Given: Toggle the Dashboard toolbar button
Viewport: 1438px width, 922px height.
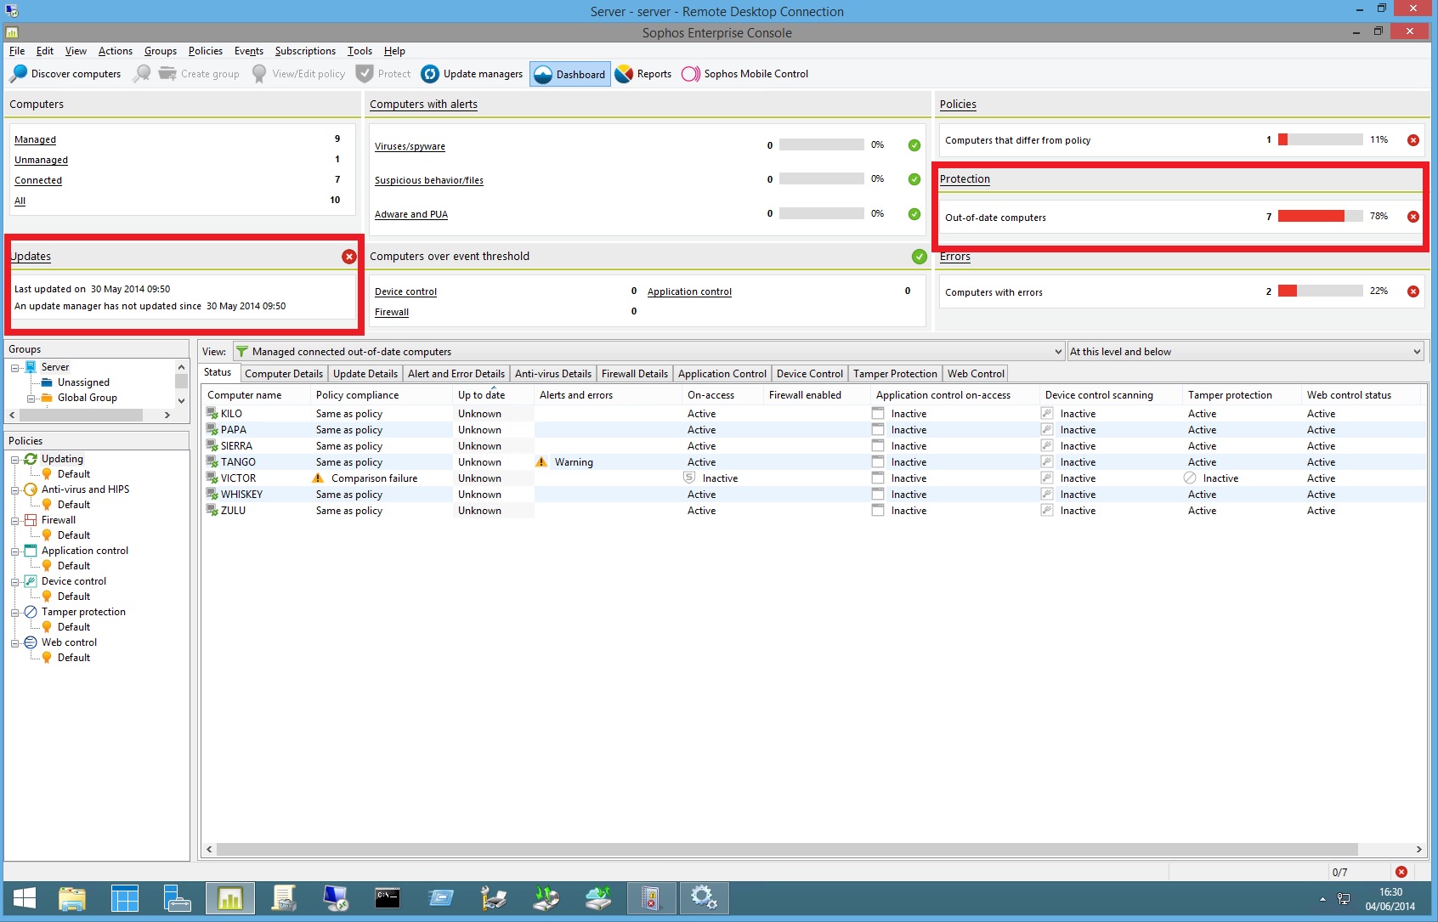Looking at the screenshot, I should tap(569, 74).
